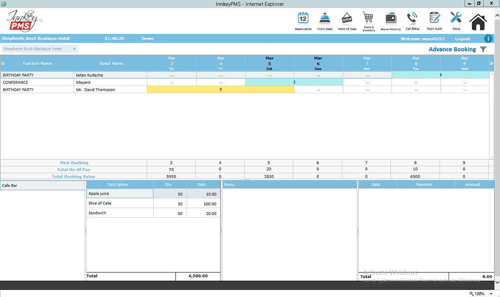
Task: Open the Shepherds Bush Boutique Hotel dropdown
Action: pyautogui.click(x=40, y=49)
